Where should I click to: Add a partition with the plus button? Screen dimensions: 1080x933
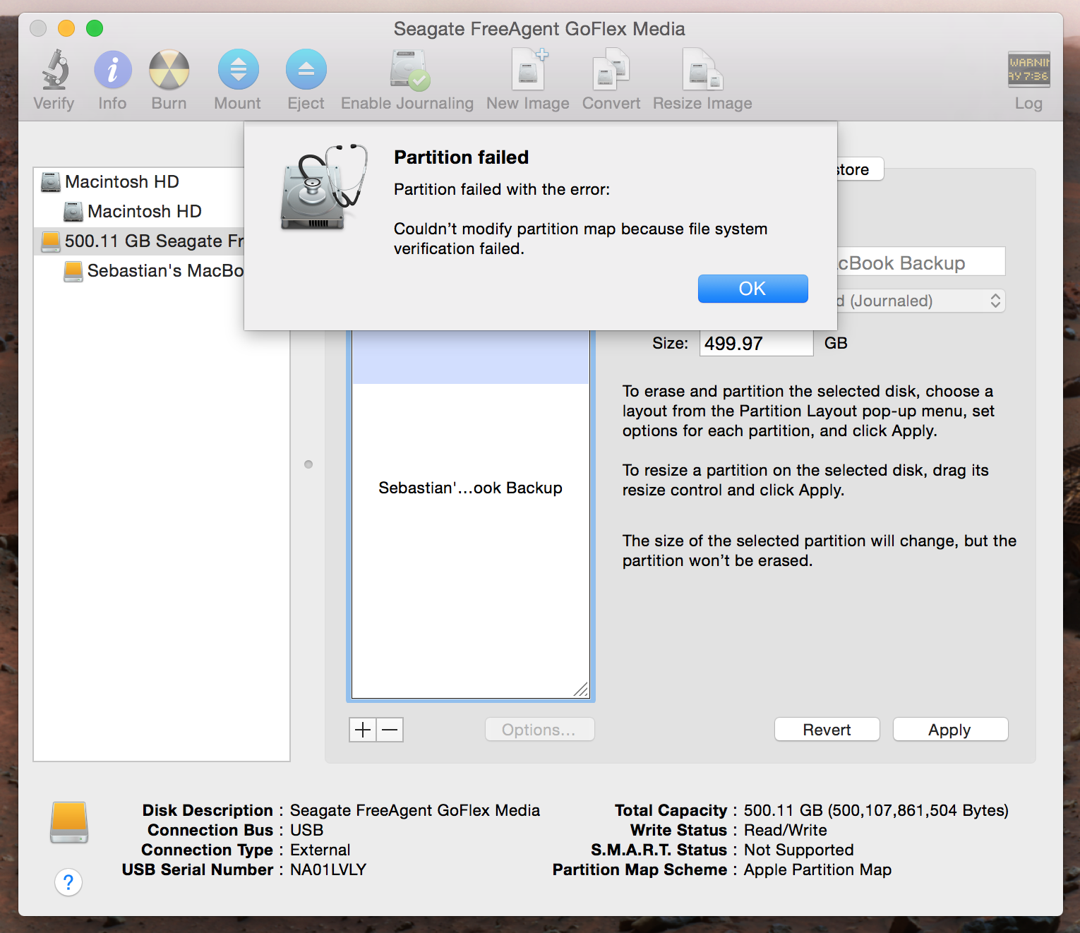[363, 730]
